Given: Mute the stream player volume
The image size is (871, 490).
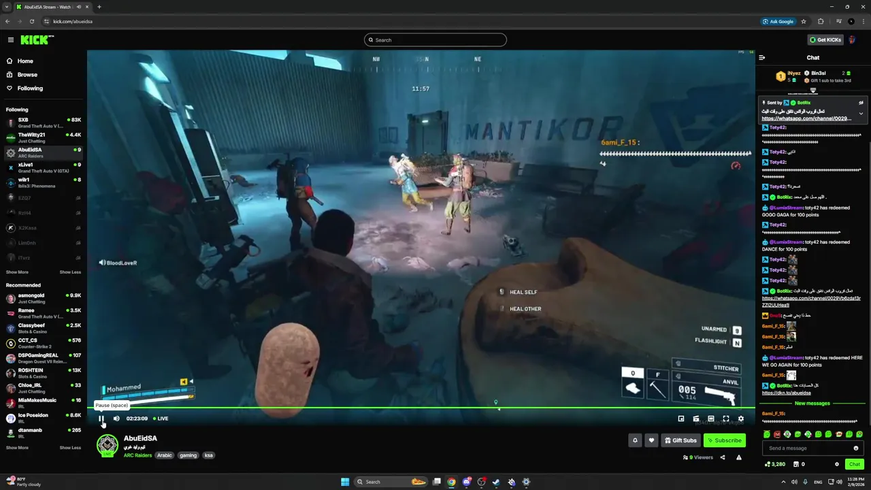Looking at the screenshot, I should click(x=116, y=419).
